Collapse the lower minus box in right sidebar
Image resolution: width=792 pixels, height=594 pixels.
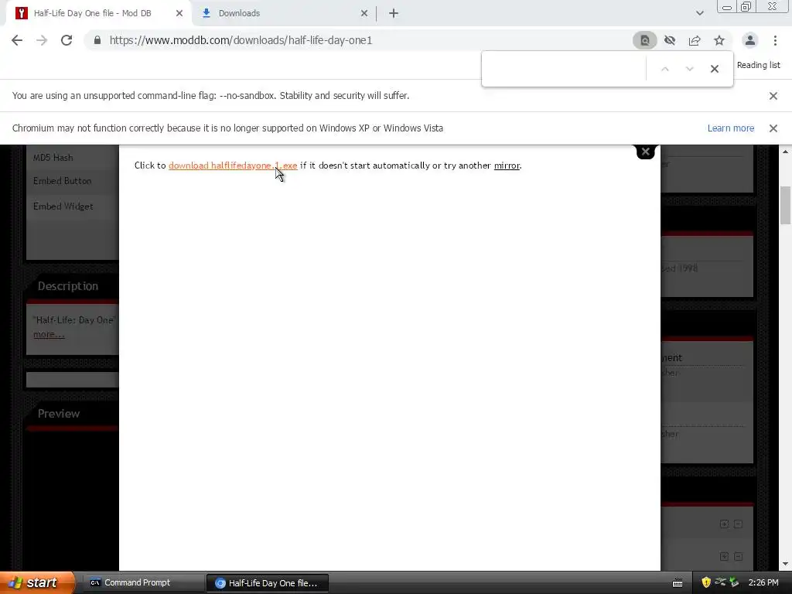click(x=738, y=557)
